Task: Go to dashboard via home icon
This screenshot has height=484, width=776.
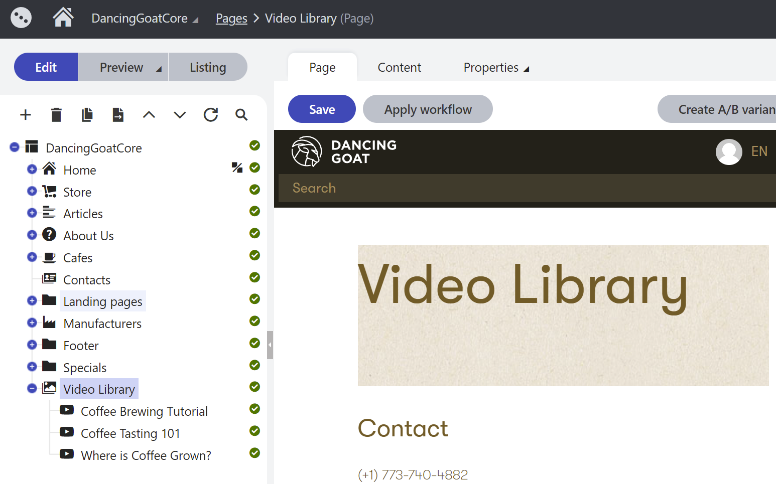Action: tap(63, 18)
